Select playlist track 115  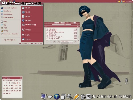tap(61, 35)
